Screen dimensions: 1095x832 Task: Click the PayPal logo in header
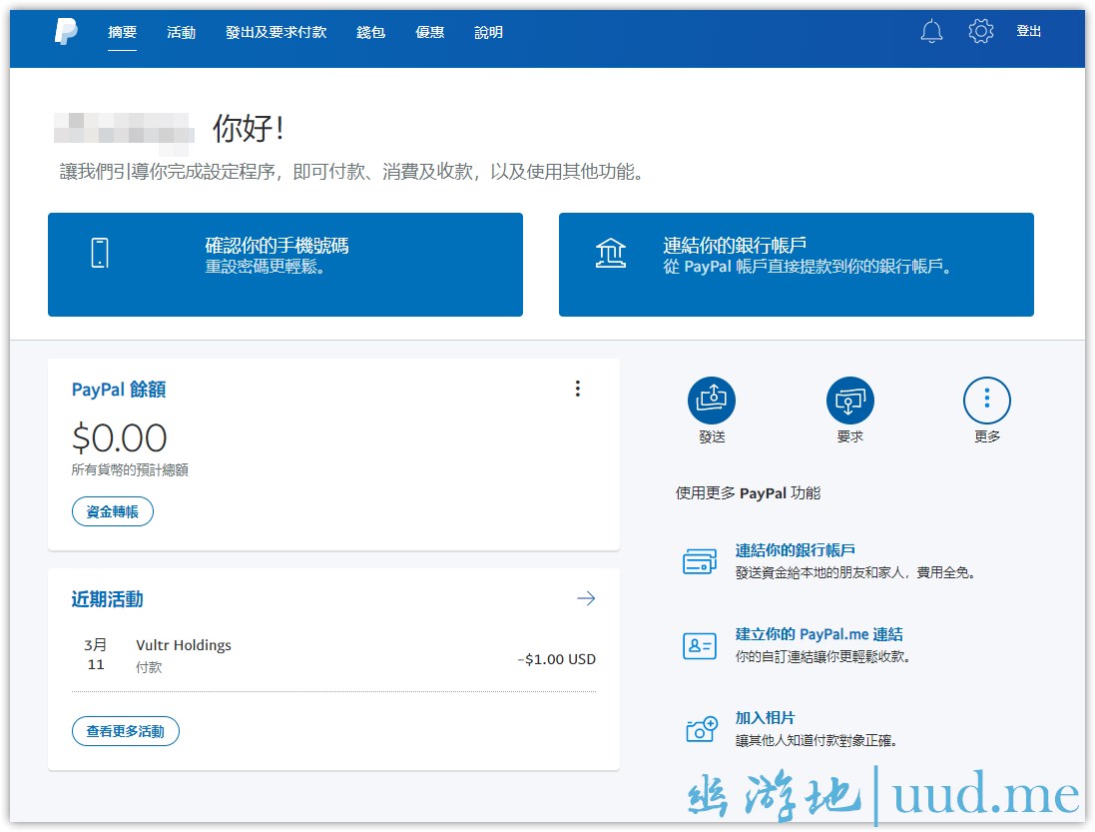[66, 32]
